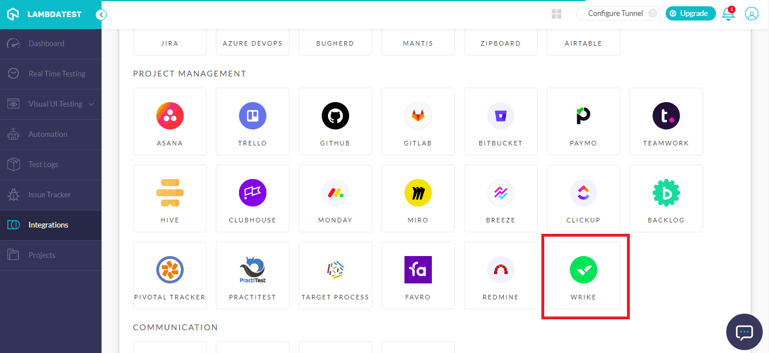Select the Wrike integration tile
This screenshot has height=353, width=769.
pyautogui.click(x=585, y=276)
